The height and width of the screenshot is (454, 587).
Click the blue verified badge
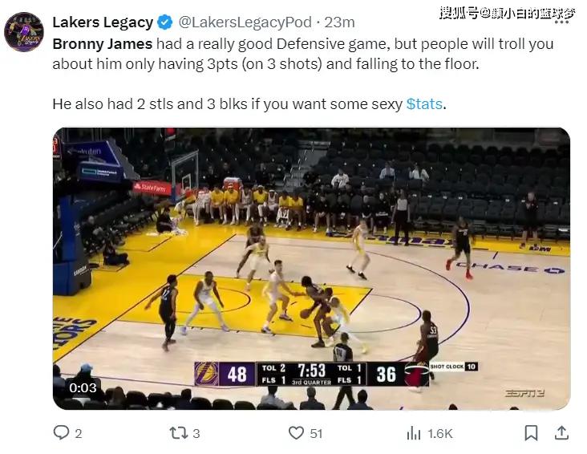[x=165, y=22]
